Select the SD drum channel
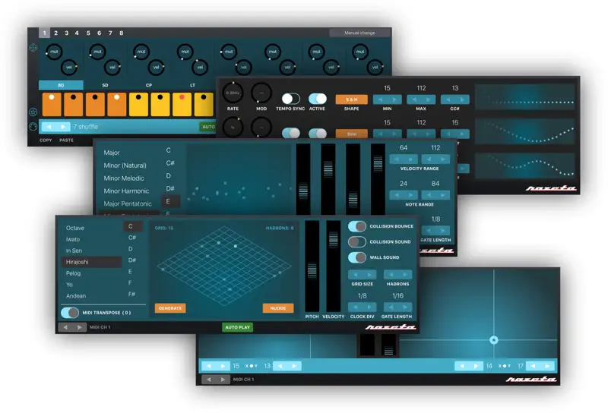The image size is (608, 413). coord(105,85)
